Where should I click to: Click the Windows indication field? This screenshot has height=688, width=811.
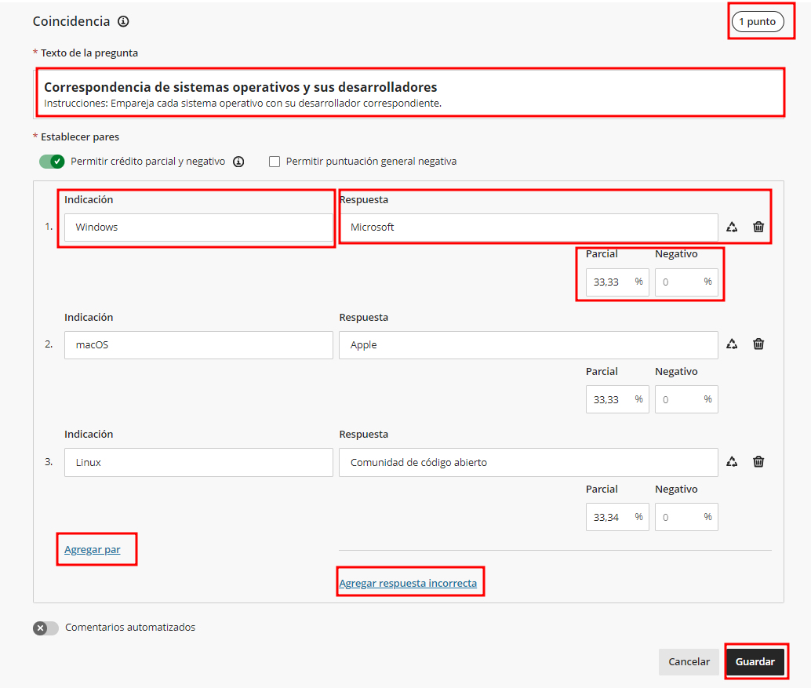[198, 227]
